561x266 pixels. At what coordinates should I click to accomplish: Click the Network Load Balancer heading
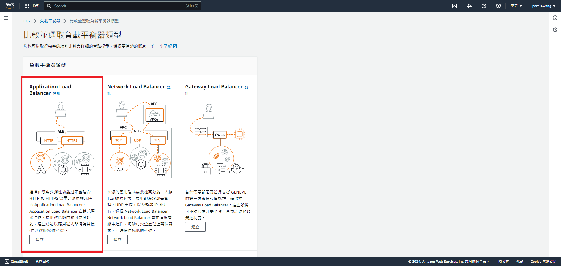(136, 87)
